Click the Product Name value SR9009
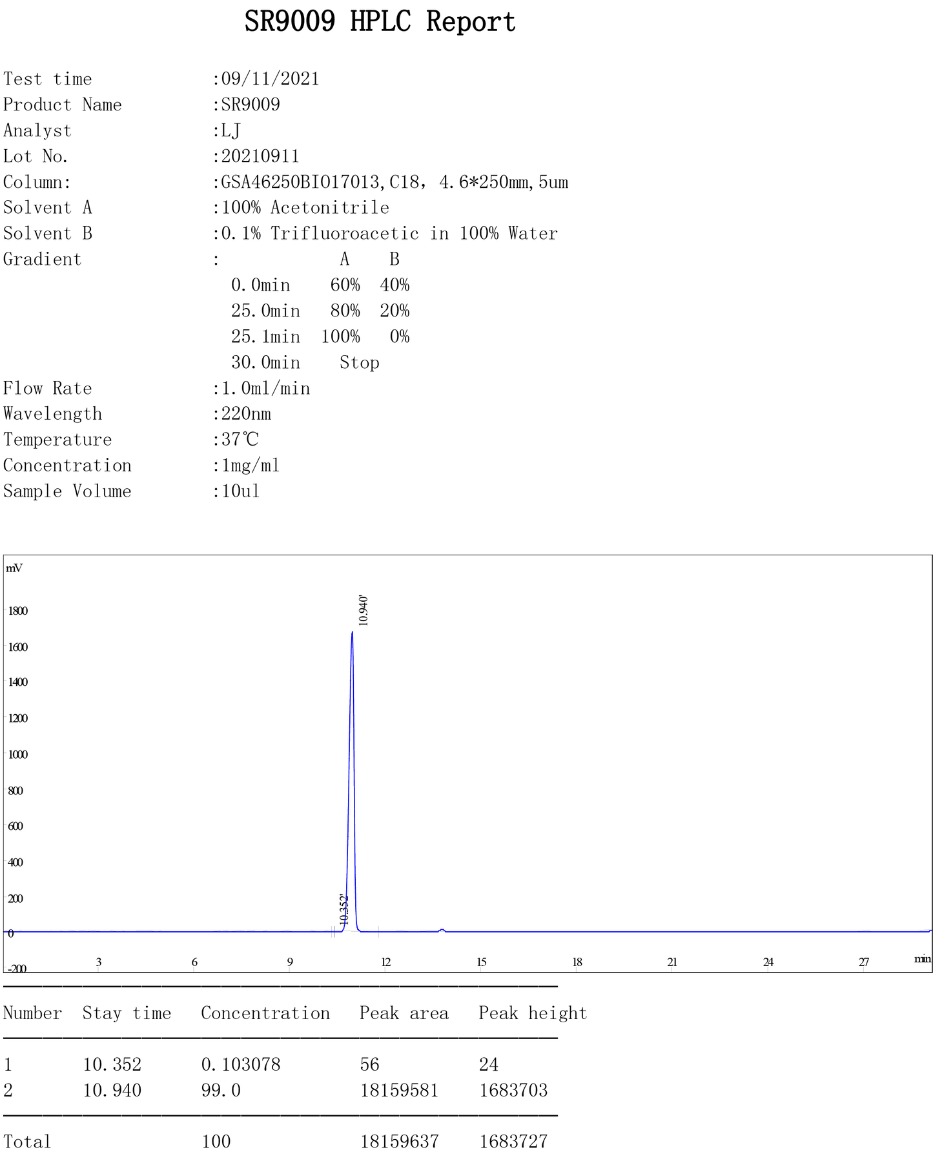933x1154 pixels. 251,105
